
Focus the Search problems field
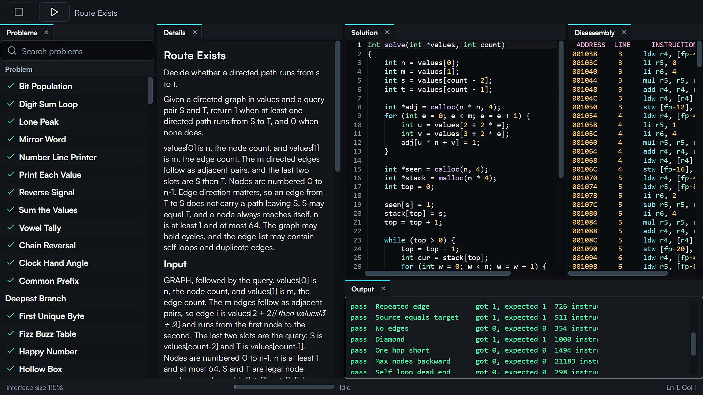[77, 51]
